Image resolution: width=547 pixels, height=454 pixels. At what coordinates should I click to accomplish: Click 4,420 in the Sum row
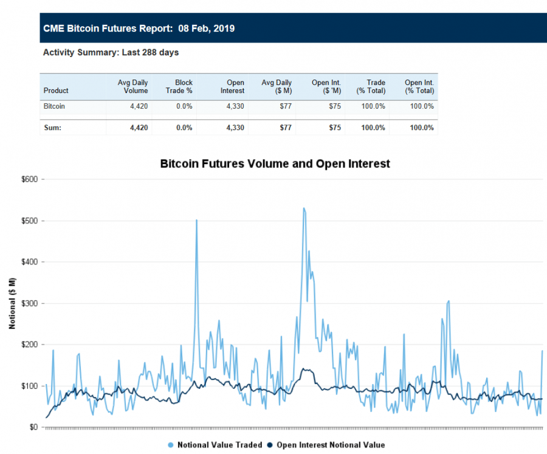[139, 128]
